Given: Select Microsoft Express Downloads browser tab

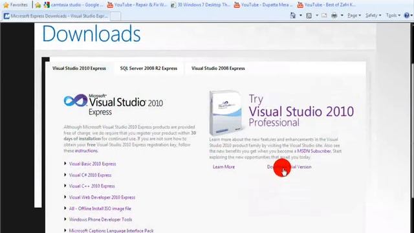Looking at the screenshot, I should (x=56, y=16).
